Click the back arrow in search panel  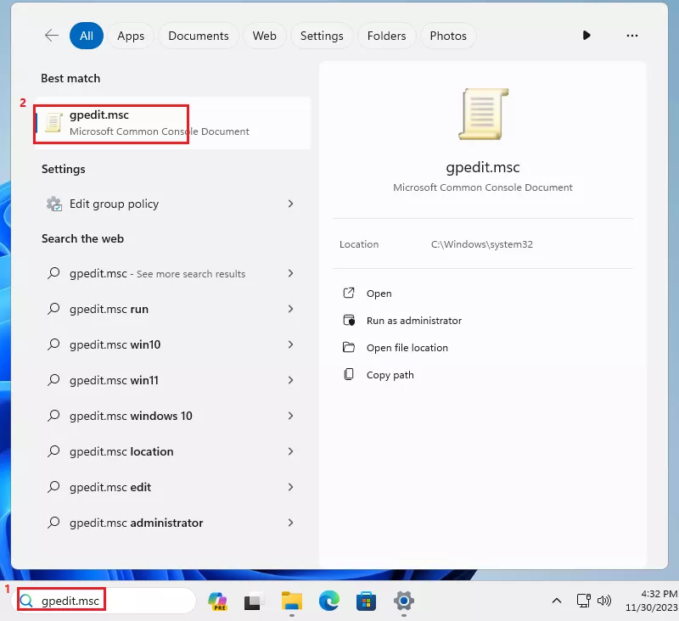point(52,36)
